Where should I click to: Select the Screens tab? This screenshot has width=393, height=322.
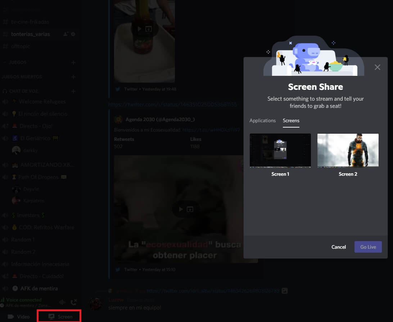[x=291, y=120]
